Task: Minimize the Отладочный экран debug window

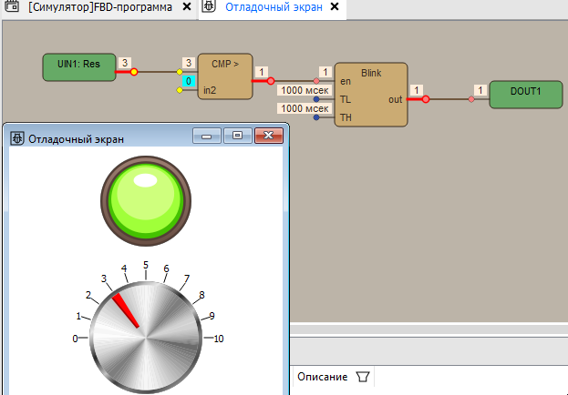Action: pos(208,137)
